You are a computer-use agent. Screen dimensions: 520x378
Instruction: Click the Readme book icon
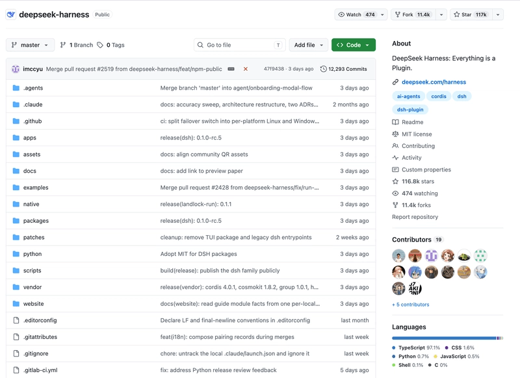395,122
